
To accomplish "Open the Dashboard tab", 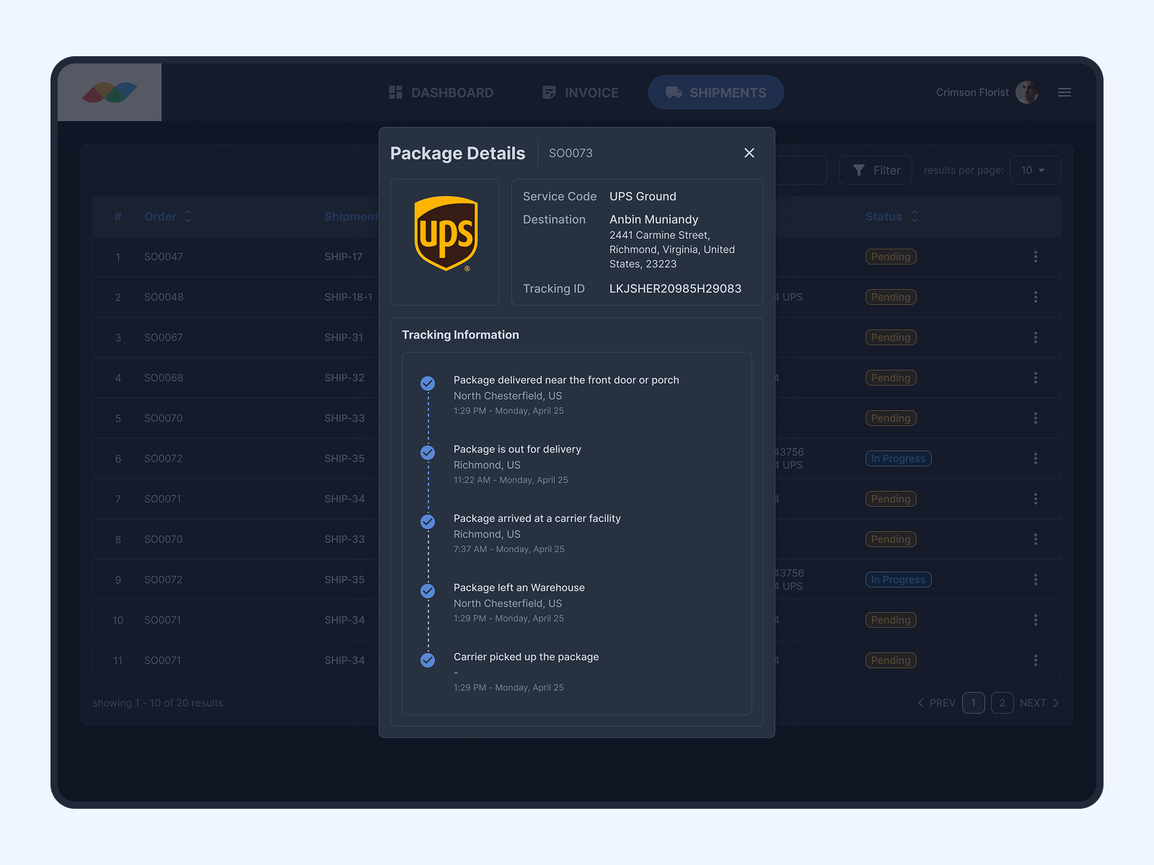I will click(x=441, y=92).
